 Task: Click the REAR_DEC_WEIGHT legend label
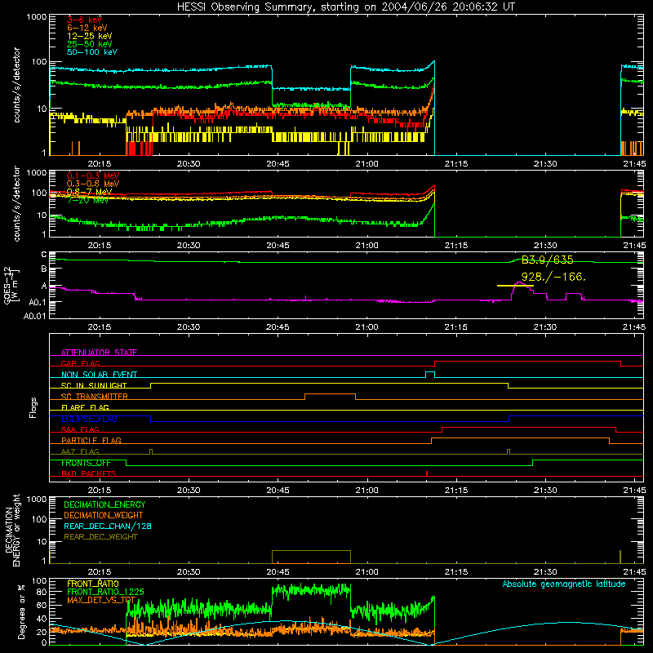tap(100, 537)
